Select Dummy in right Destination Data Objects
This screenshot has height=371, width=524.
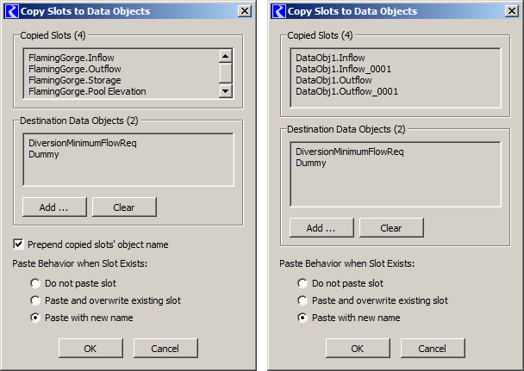click(x=311, y=164)
